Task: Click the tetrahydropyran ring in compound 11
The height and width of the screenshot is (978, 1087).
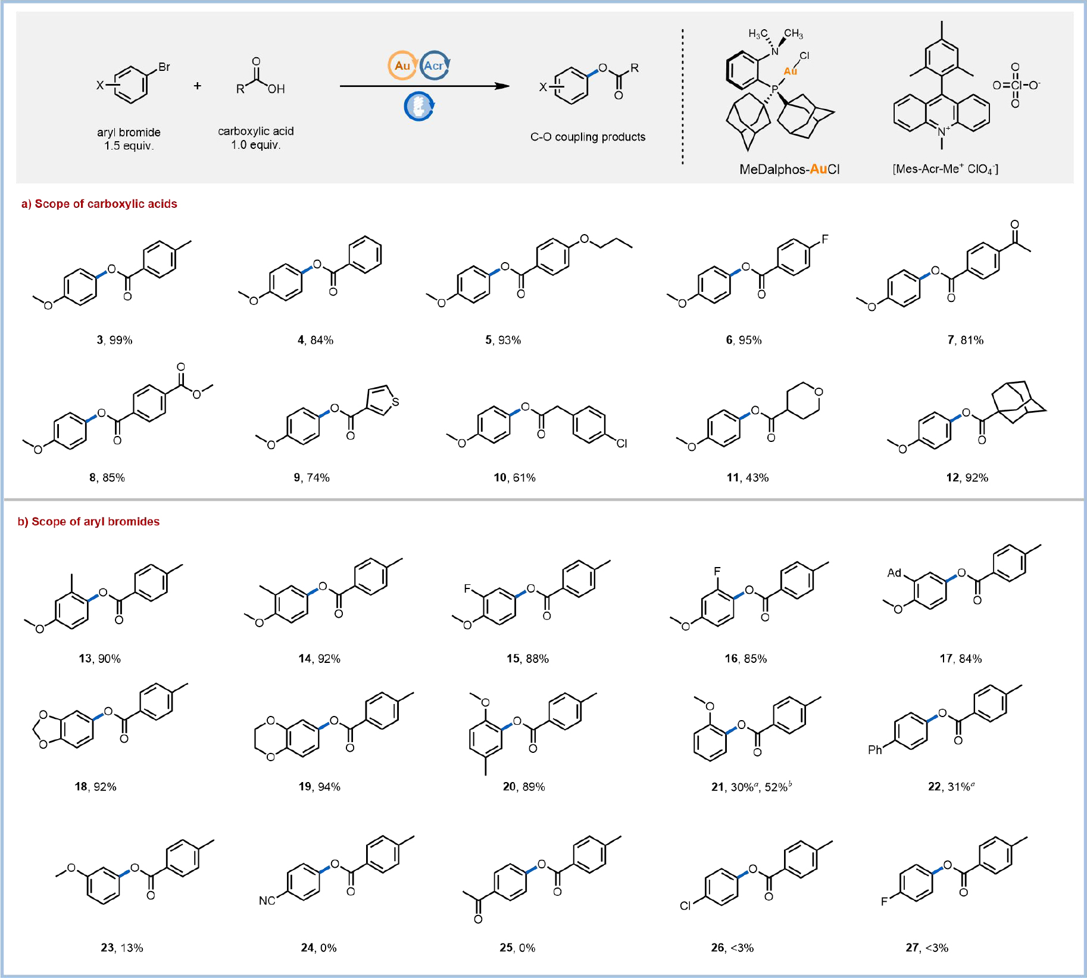Action: pos(803,401)
